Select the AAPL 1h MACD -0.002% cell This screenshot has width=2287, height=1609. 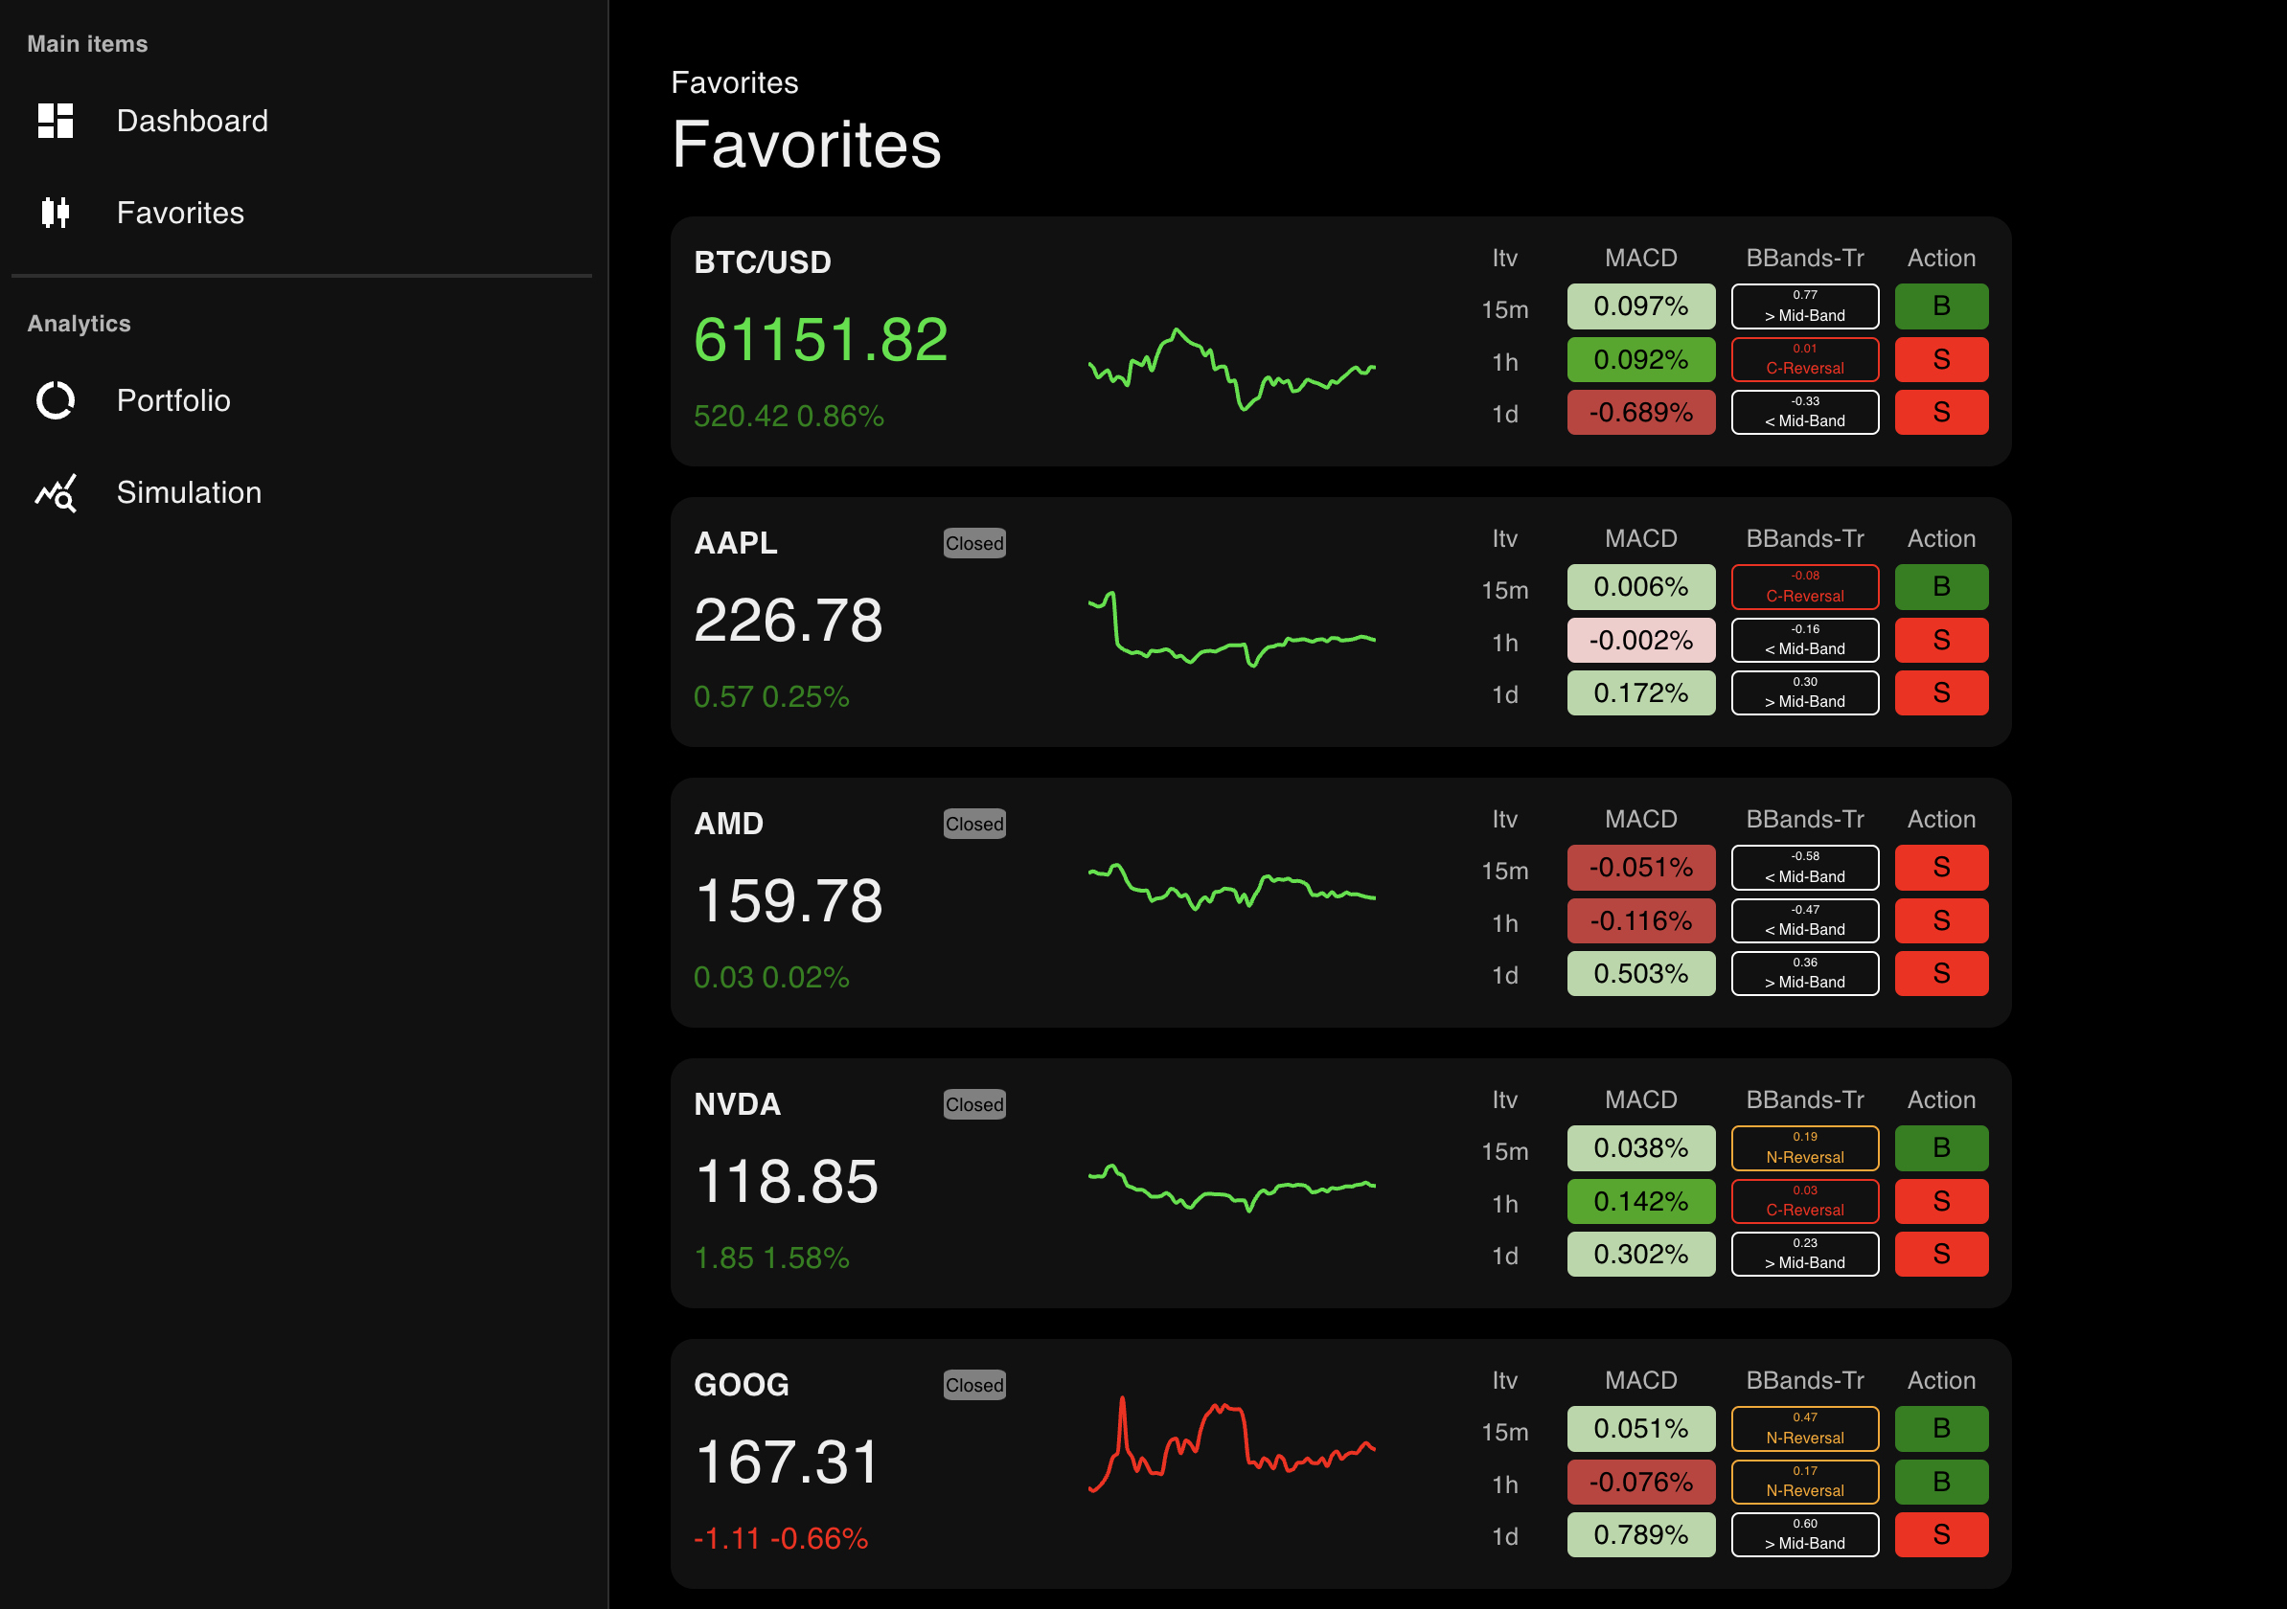tap(1639, 640)
